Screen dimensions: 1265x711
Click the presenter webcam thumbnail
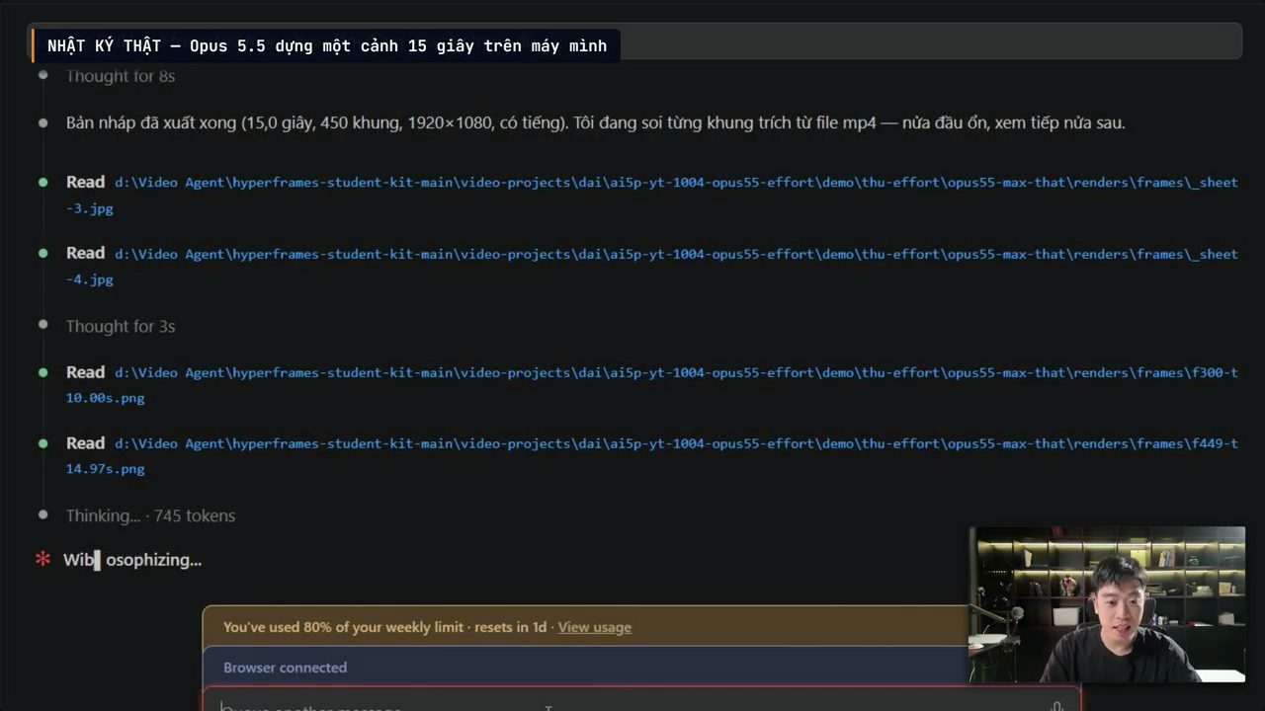click(x=1107, y=604)
